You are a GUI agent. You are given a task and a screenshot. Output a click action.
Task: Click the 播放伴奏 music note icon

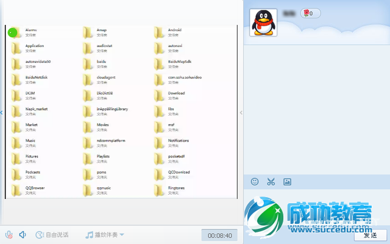coord(89,235)
